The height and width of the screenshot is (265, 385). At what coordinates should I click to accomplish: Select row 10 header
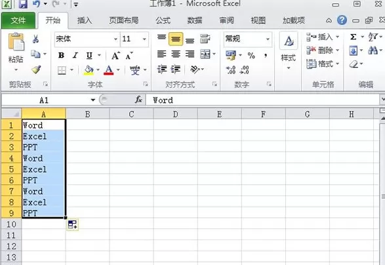tap(11, 224)
